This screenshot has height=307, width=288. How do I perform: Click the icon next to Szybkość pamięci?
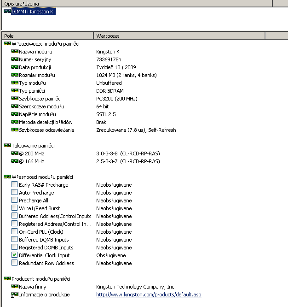(x=15, y=99)
